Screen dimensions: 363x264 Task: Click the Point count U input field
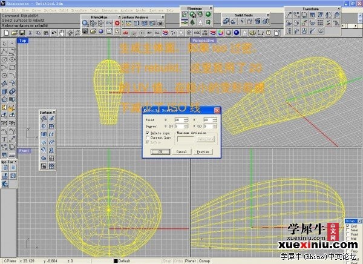180,120
